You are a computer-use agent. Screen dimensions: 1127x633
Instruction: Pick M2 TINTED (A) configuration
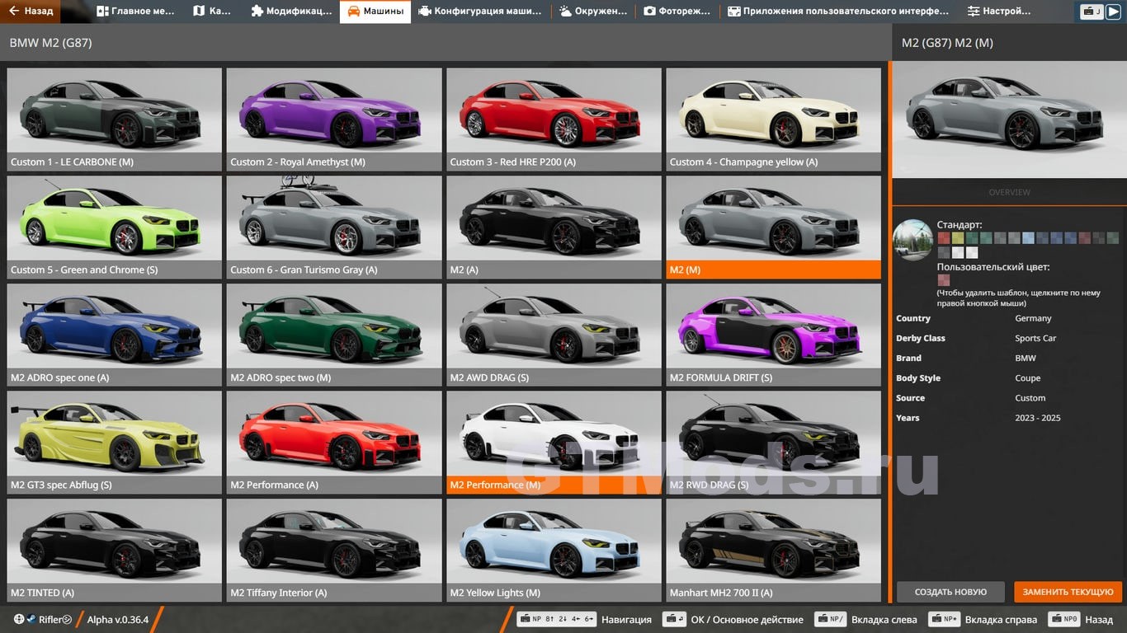click(114, 550)
